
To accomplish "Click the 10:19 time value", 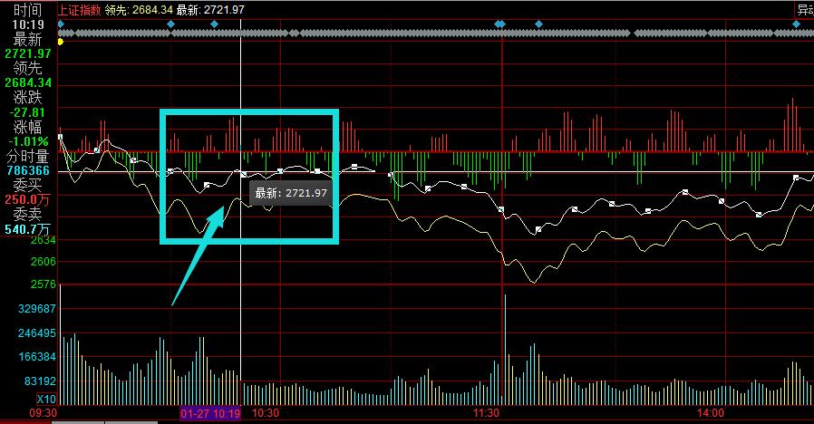I will pos(28,24).
